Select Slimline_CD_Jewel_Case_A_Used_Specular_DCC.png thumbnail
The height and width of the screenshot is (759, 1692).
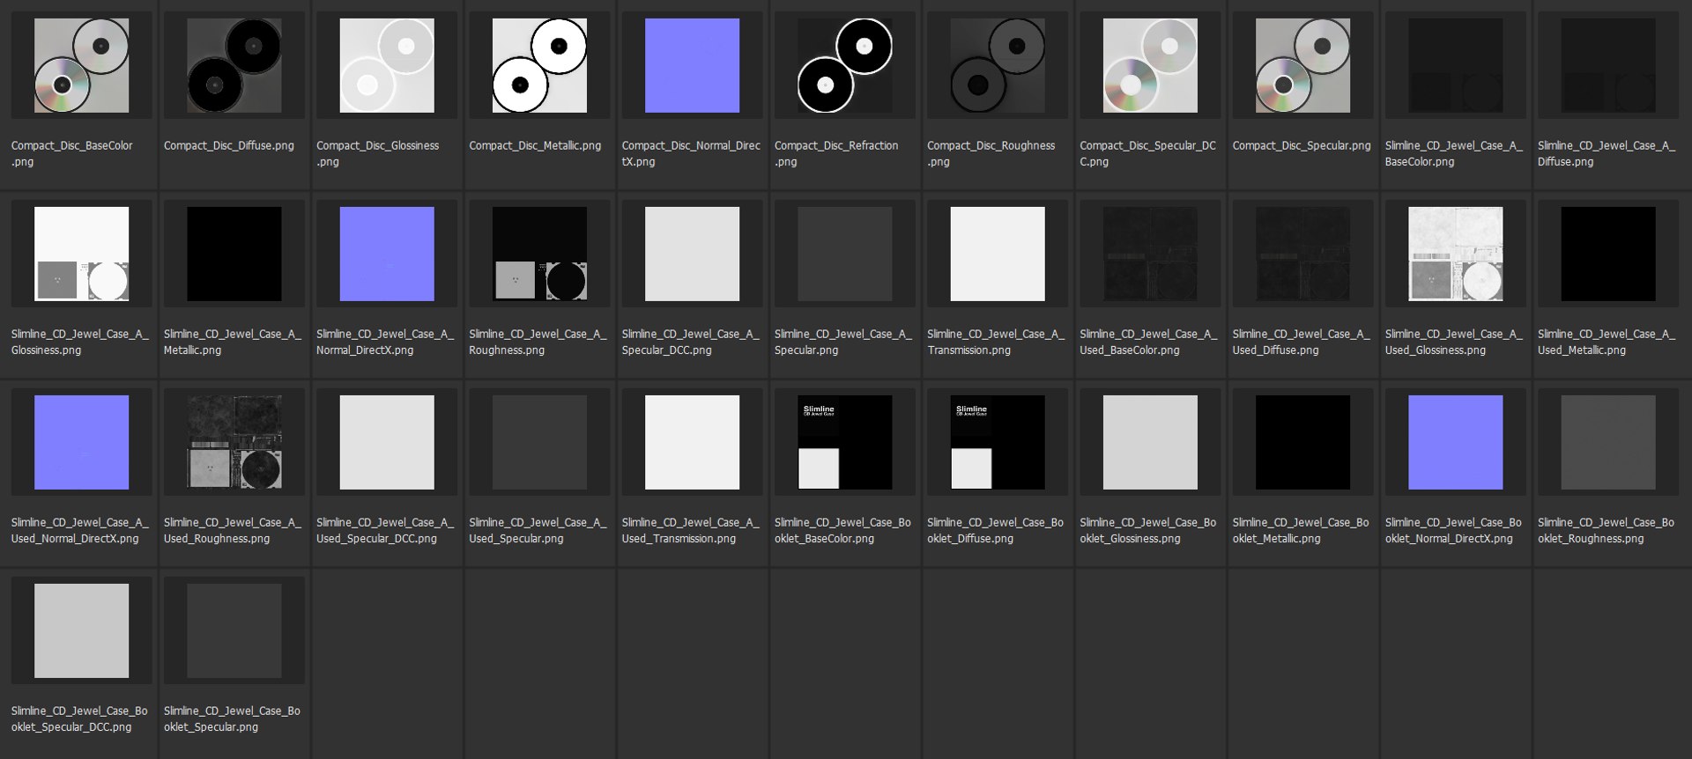(387, 442)
